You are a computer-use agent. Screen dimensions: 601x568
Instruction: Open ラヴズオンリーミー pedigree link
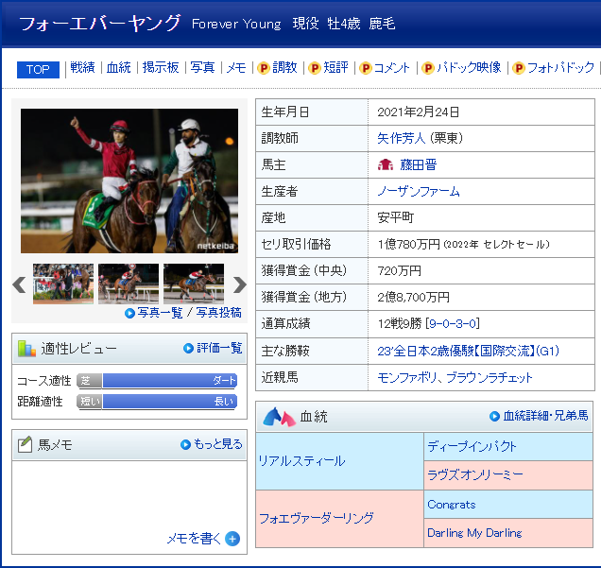pyautogui.click(x=475, y=474)
